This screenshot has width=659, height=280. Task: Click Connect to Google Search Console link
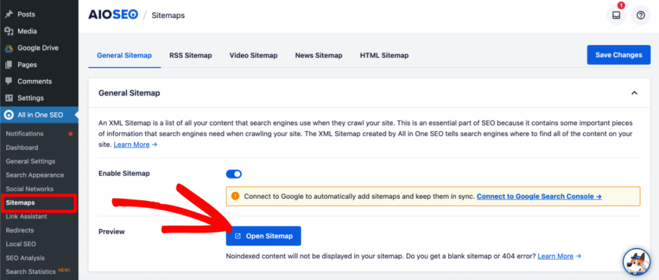539,196
